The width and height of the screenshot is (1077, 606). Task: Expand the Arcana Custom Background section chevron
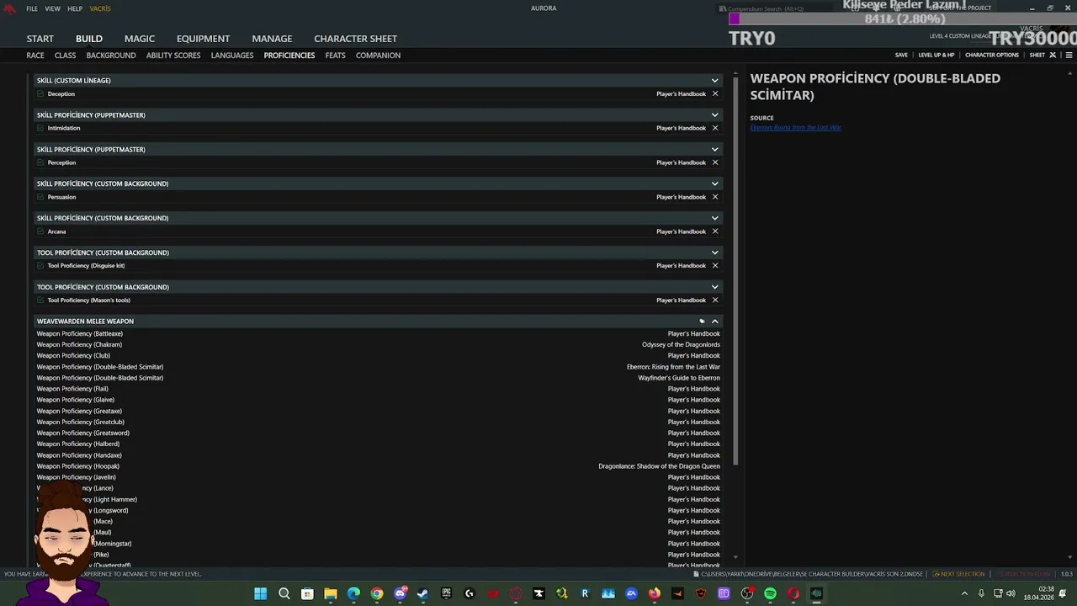tap(715, 218)
